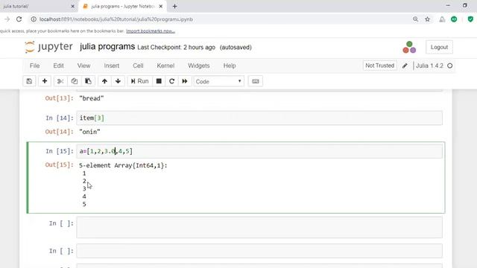Click the first empty code cell
This screenshot has width=477, height=268.
coord(259,227)
